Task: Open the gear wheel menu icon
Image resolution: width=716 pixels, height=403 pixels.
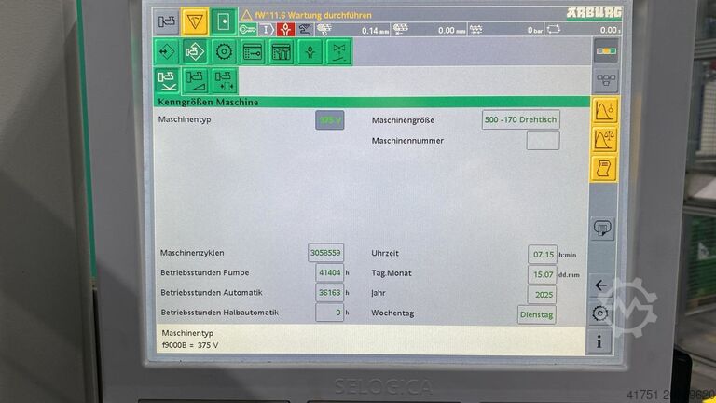Action: click(x=224, y=51)
